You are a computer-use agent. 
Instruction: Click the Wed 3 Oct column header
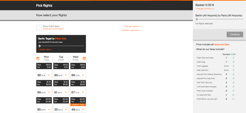pyautogui.click(x=76, y=58)
